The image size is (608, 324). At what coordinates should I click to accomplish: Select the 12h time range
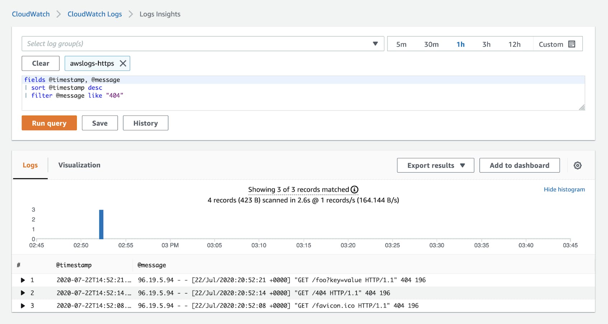click(x=515, y=44)
